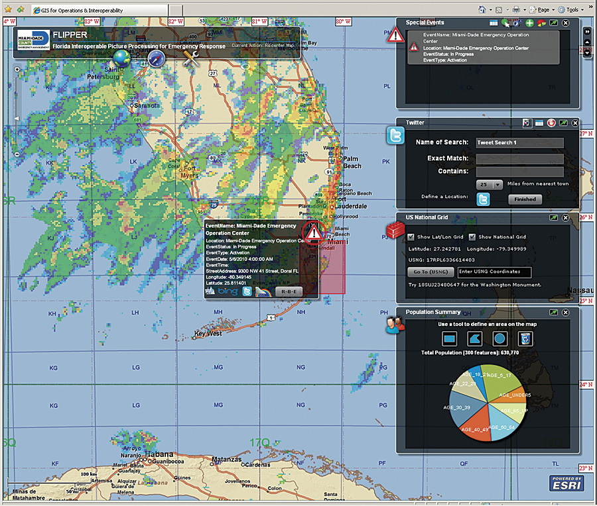Minimize the Population Summary panel

[554, 313]
